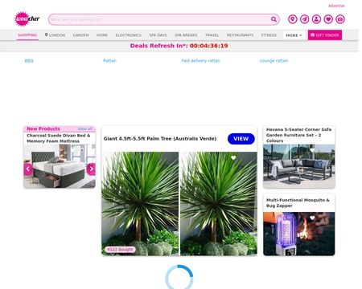Image resolution: width=362 pixels, height=289 pixels.
Task: Select the SHOPPING tab
Action: [27, 35]
